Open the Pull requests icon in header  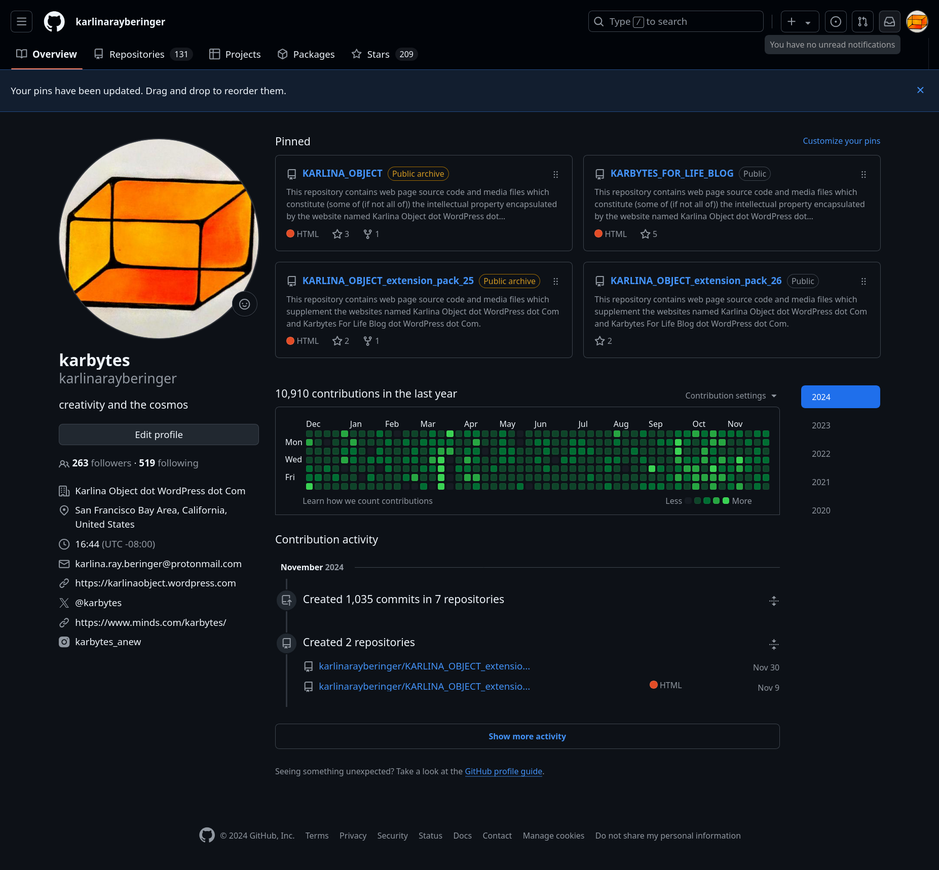tap(862, 21)
